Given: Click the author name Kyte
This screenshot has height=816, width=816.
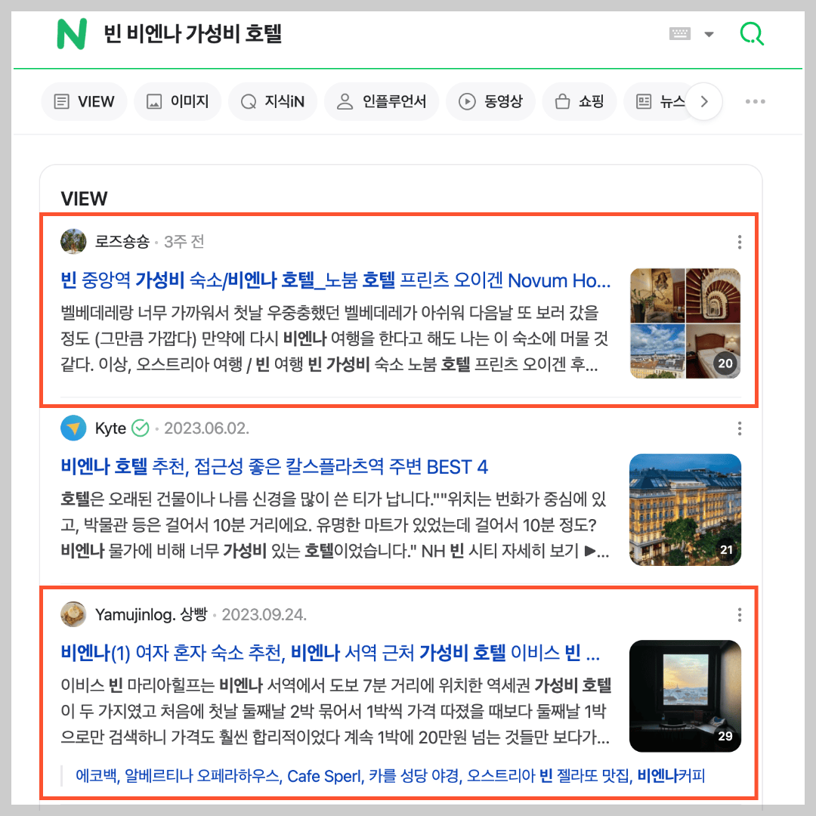Looking at the screenshot, I should [110, 428].
